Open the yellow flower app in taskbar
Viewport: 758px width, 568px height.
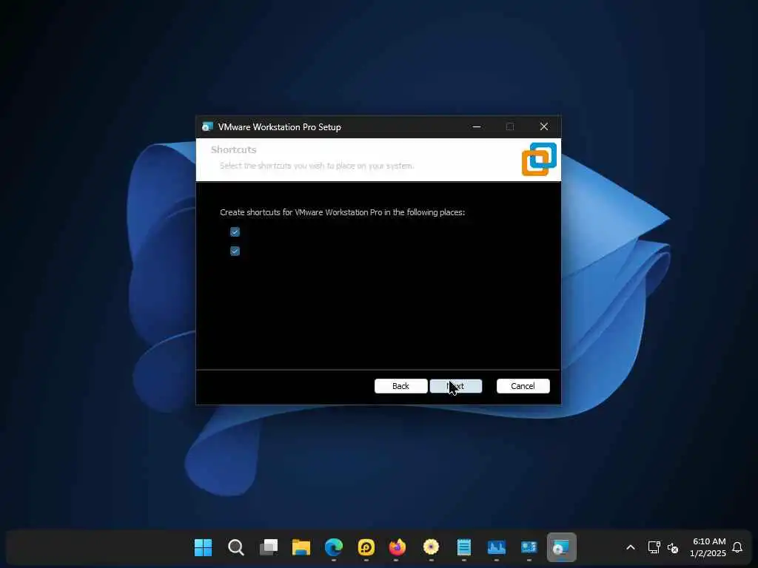pyautogui.click(x=431, y=547)
